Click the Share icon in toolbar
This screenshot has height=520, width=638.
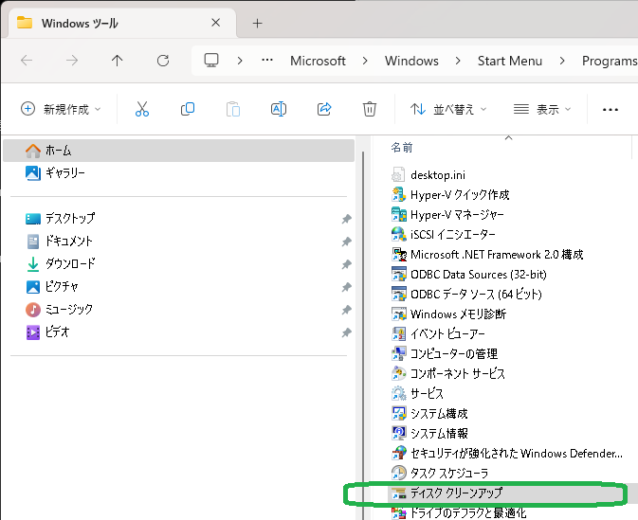coord(324,109)
